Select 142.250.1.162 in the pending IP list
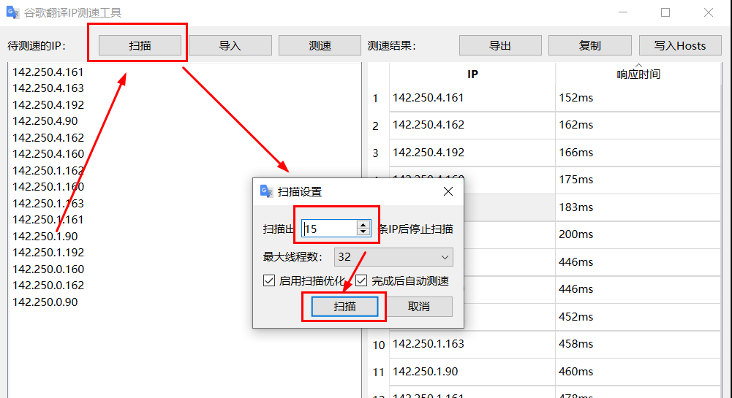Image resolution: width=732 pixels, height=398 pixels. (48, 171)
